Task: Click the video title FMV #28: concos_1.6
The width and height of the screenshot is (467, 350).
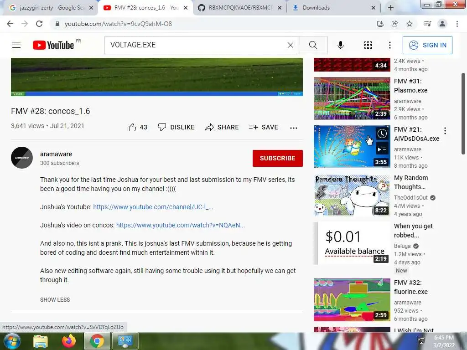Action: pyautogui.click(x=50, y=111)
